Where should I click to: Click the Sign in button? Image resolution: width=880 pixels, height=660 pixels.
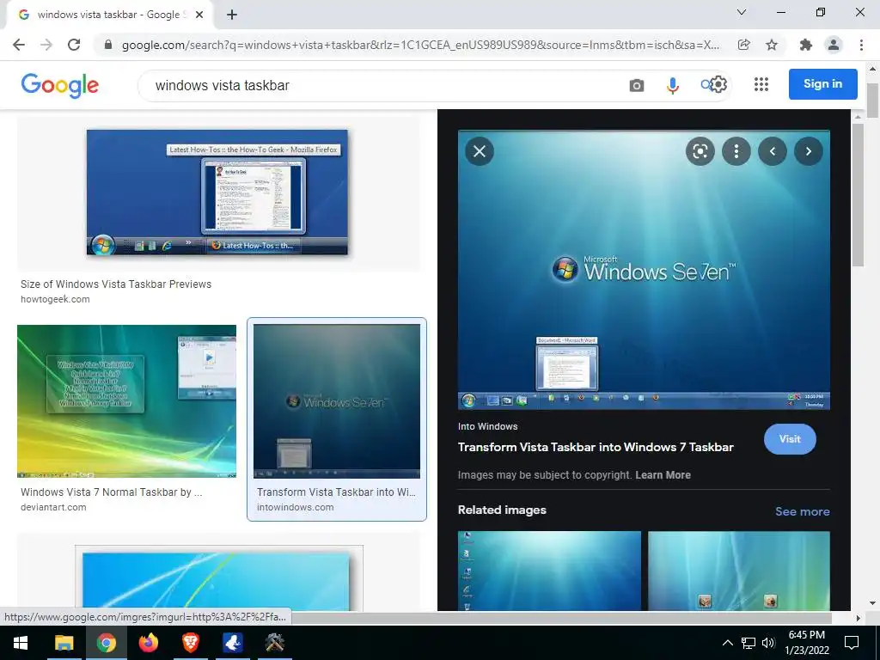822,84
